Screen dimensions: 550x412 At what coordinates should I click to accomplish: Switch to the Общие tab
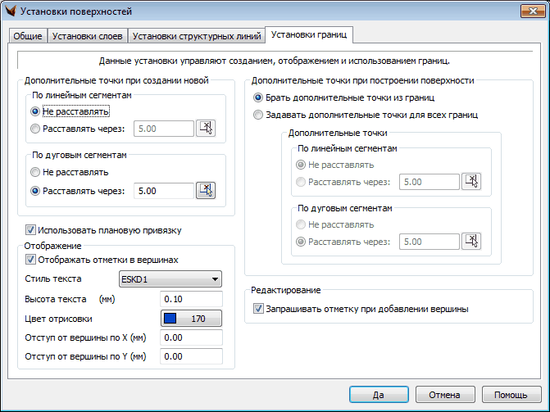click(27, 36)
